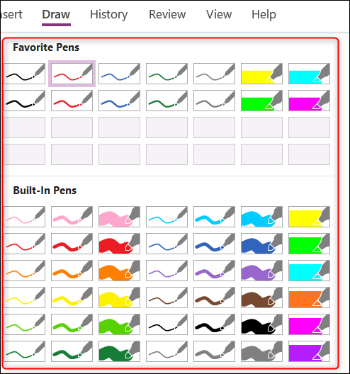
Task: Select the thick pink marker in Built-In Pens
Action: click(x=119, y=217)
